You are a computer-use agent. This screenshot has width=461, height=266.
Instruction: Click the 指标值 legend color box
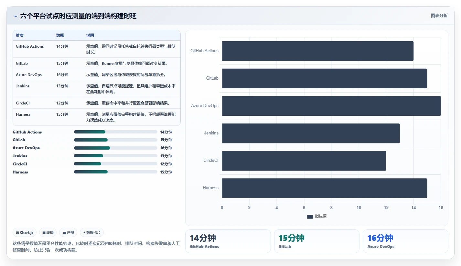[310, 217]
